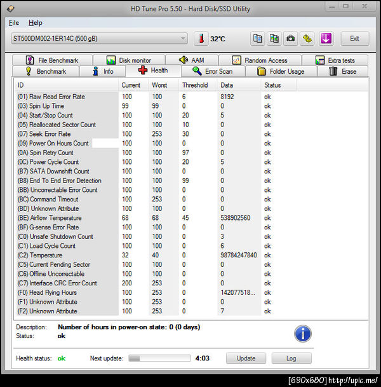Viewport: 381px width, 387px height.
Task: Click the 8192 data value
Action: [x=227, y=97]
